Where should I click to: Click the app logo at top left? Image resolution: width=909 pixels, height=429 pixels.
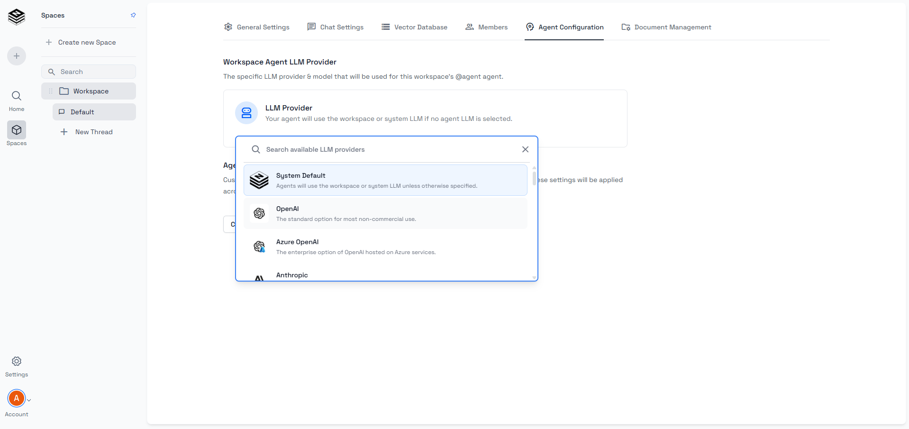pos(17,17)
